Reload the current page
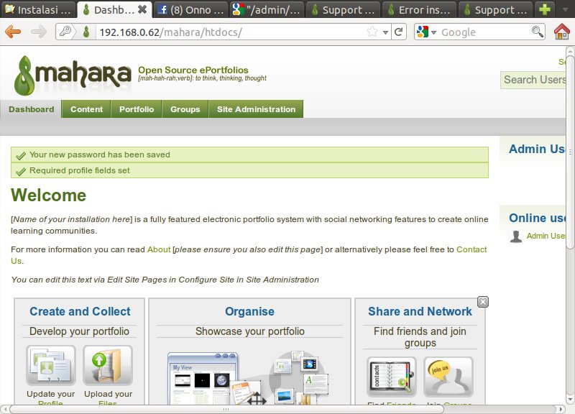 399,32
